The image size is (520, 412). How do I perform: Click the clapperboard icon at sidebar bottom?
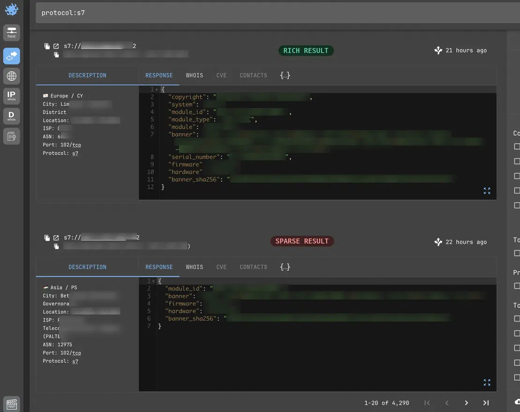[12, 405]
